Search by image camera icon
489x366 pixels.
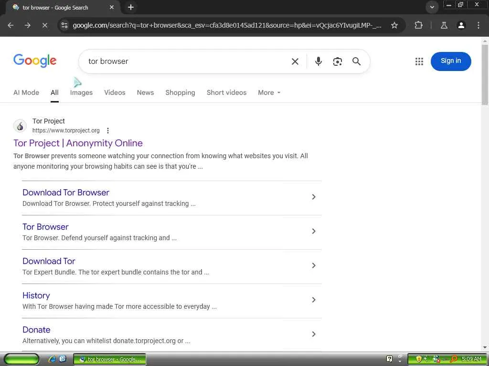pyautogui.click(x=338, y=61)
